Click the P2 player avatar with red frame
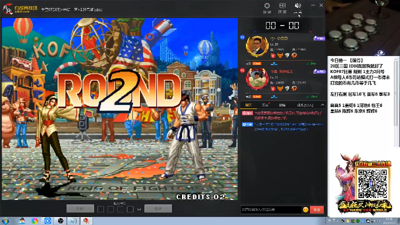This screenshot has width=400, height=225. pyautogui.click(x=257, y=79)
